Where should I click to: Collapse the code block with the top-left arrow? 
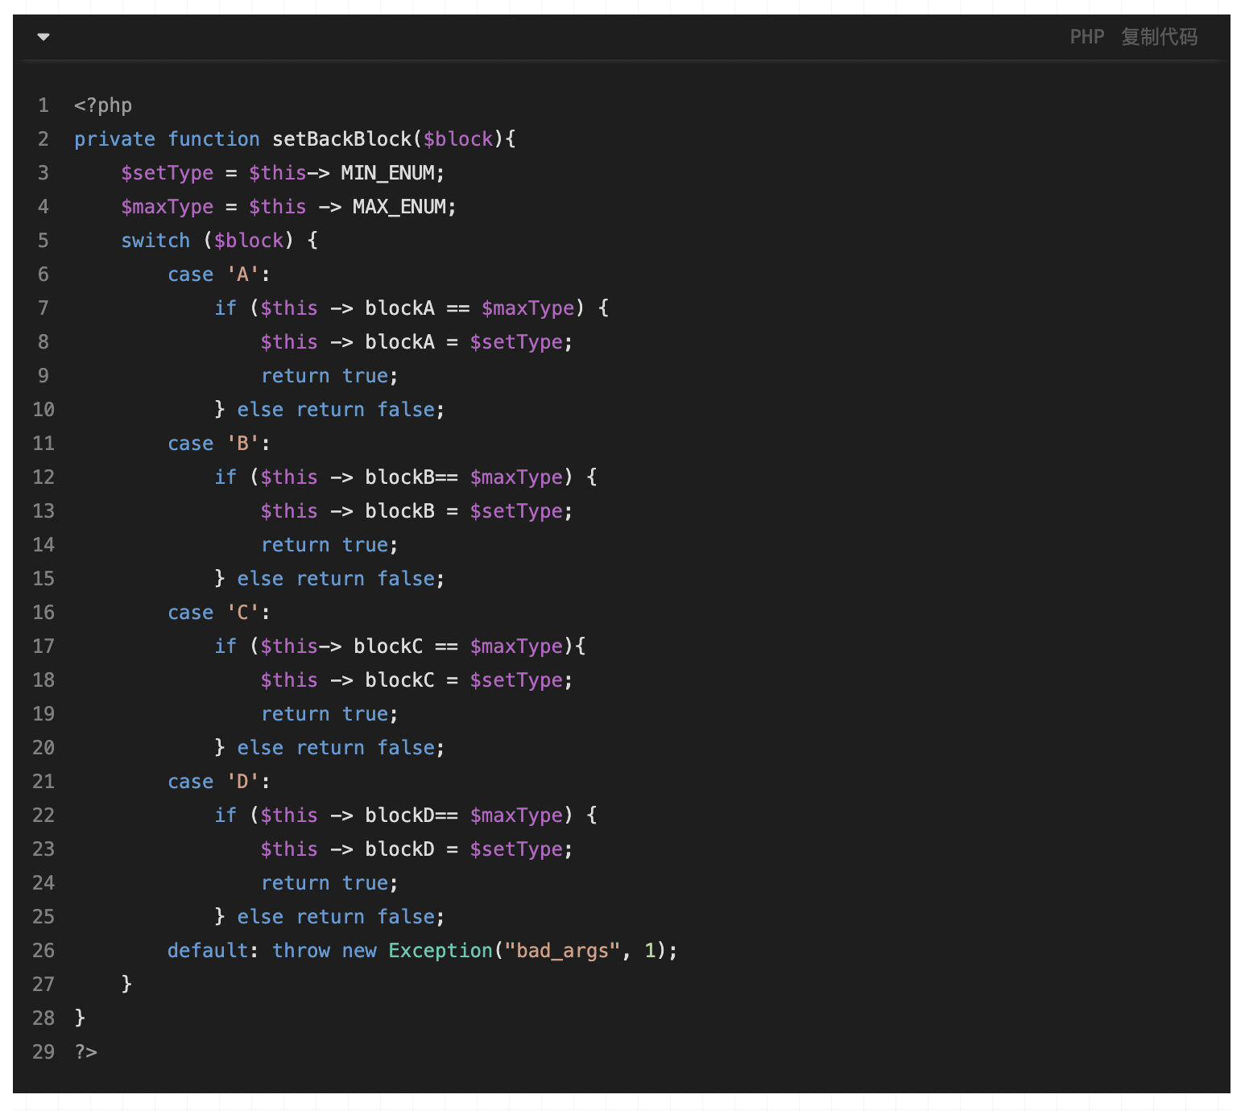43,37
